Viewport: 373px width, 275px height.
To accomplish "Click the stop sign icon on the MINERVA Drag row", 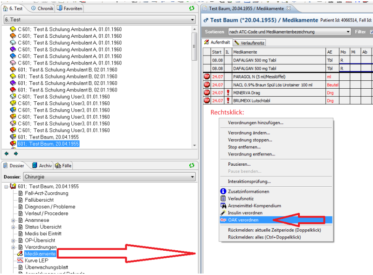I will (207, 92).
